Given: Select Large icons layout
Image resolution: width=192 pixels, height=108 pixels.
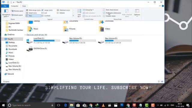Looking at the screenshot, I should point(47,10).
